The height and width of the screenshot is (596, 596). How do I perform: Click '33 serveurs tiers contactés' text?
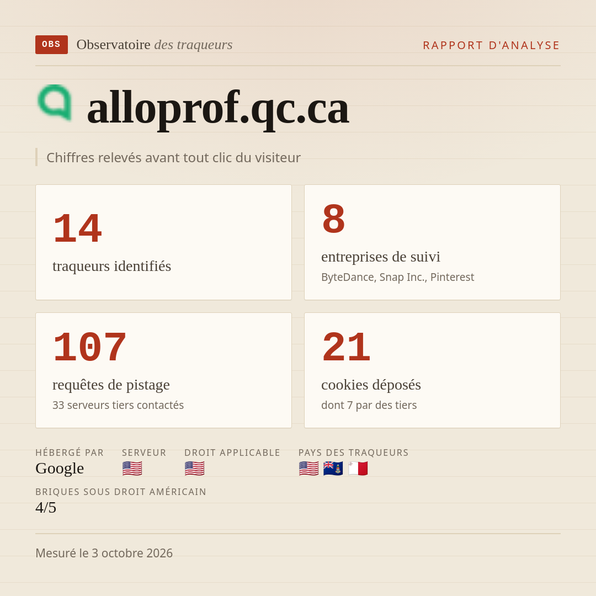click(118, 405)
